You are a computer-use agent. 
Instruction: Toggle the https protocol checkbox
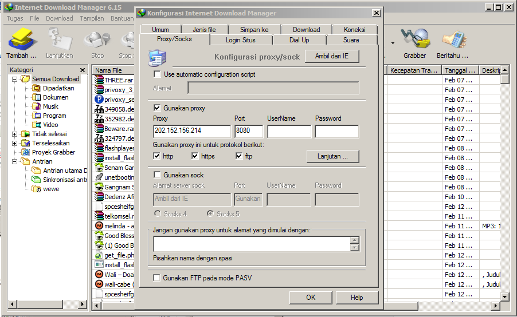(195, 156)
